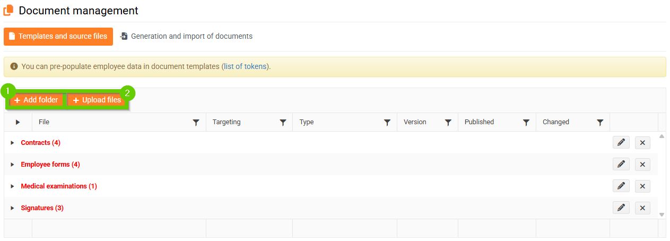Edit the Medical examinations folder
This screenshot has width=670, height=241.
(x=621, y=186)
